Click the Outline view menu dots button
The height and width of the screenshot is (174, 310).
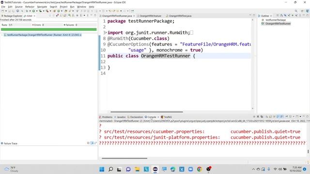(x=300, y=15)
